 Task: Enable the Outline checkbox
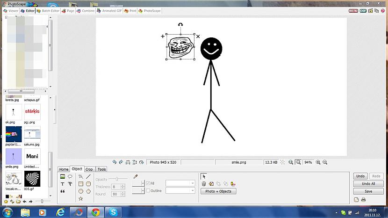(x=148, y=190)
